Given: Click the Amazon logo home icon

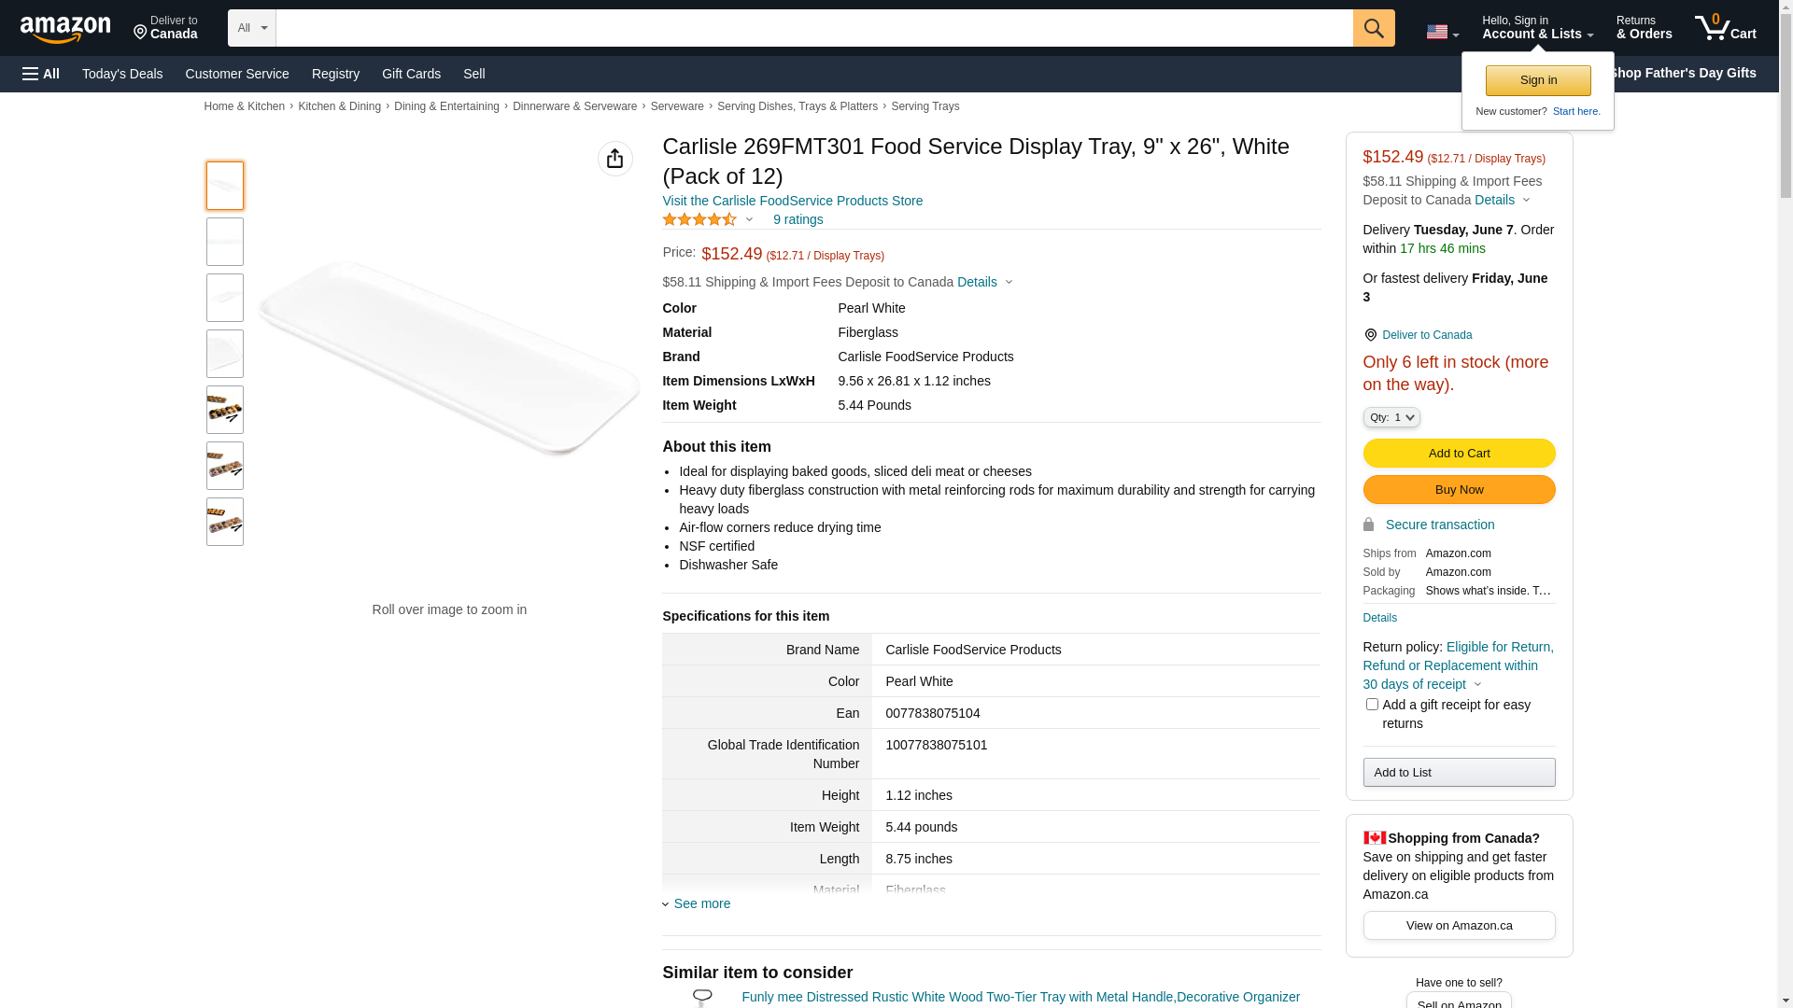Looking at the screenshot, I should coord(65,30).
